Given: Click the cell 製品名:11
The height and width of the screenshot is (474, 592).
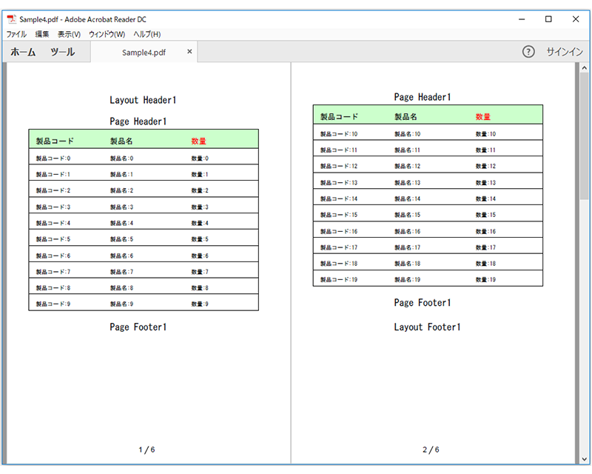Looking at the screenshot, I should coord(408,150).
